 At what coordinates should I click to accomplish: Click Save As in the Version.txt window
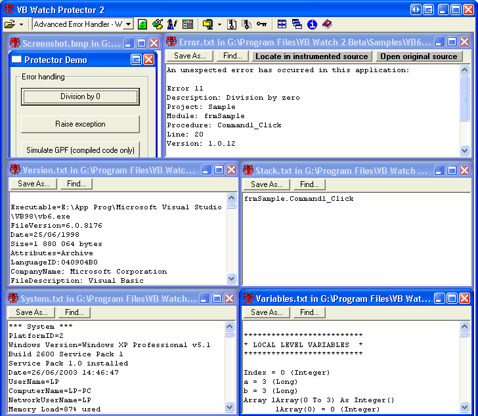coord(33,184)
